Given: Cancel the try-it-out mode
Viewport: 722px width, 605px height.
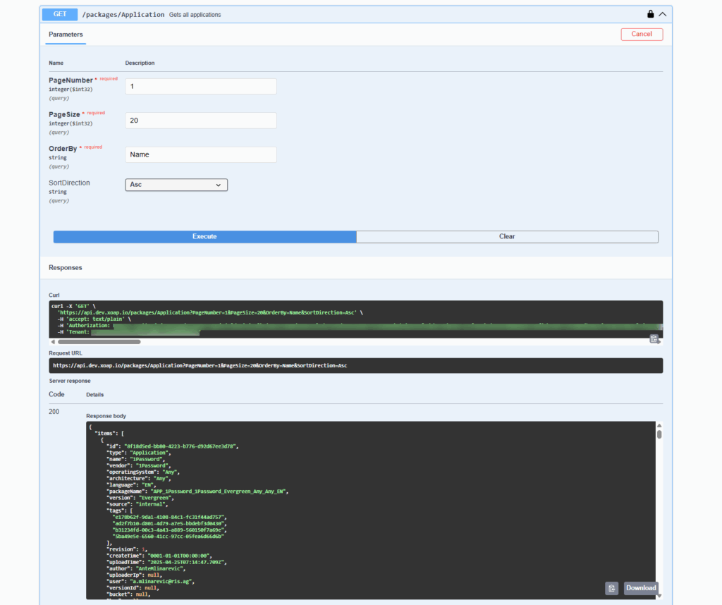Looking at the screenshot, I should [x=642, y=34].
